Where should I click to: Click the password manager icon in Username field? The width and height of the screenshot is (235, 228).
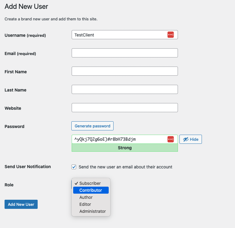click(171, 35)
